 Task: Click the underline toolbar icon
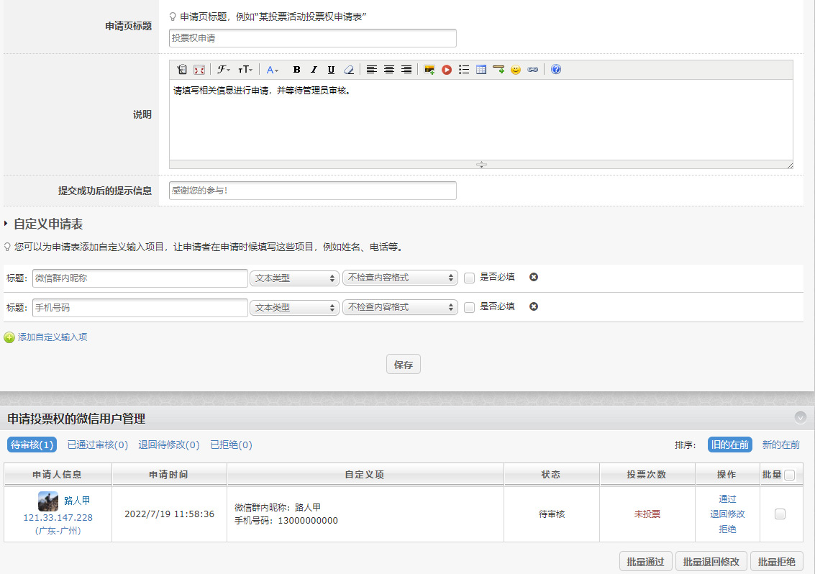[x=331, y=70]
